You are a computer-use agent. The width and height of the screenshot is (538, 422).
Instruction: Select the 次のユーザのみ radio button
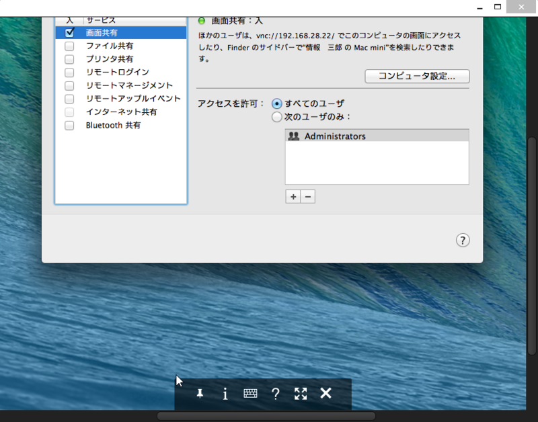click(x=276, y=116)
